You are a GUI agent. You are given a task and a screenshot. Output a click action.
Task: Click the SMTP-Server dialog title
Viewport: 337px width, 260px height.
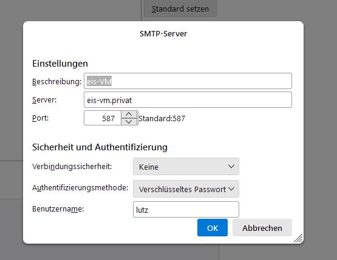pyautogui.click(x=163, y=34)
